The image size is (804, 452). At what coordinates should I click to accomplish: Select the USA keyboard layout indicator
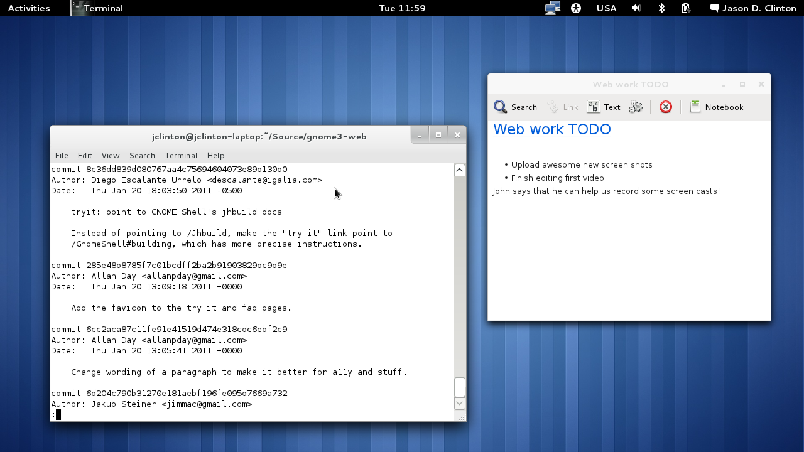click(606, 8)
